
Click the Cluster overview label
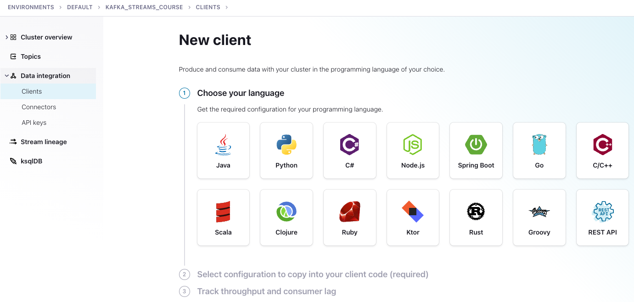pos(46,37)
